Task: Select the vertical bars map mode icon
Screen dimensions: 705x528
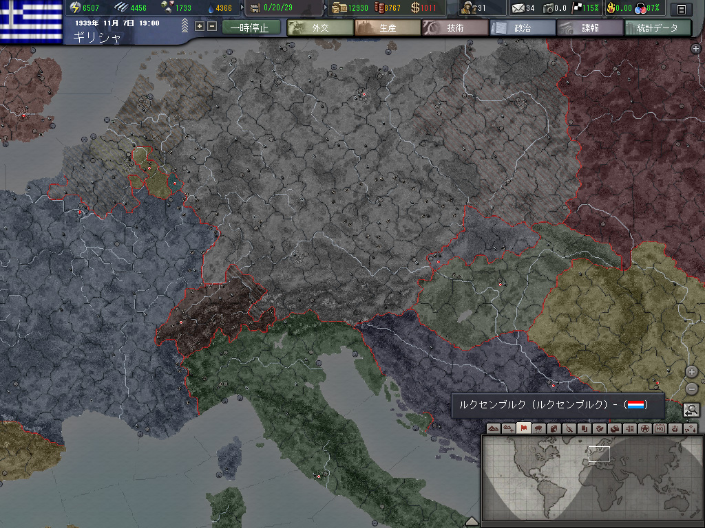Action: pos(630,428)
